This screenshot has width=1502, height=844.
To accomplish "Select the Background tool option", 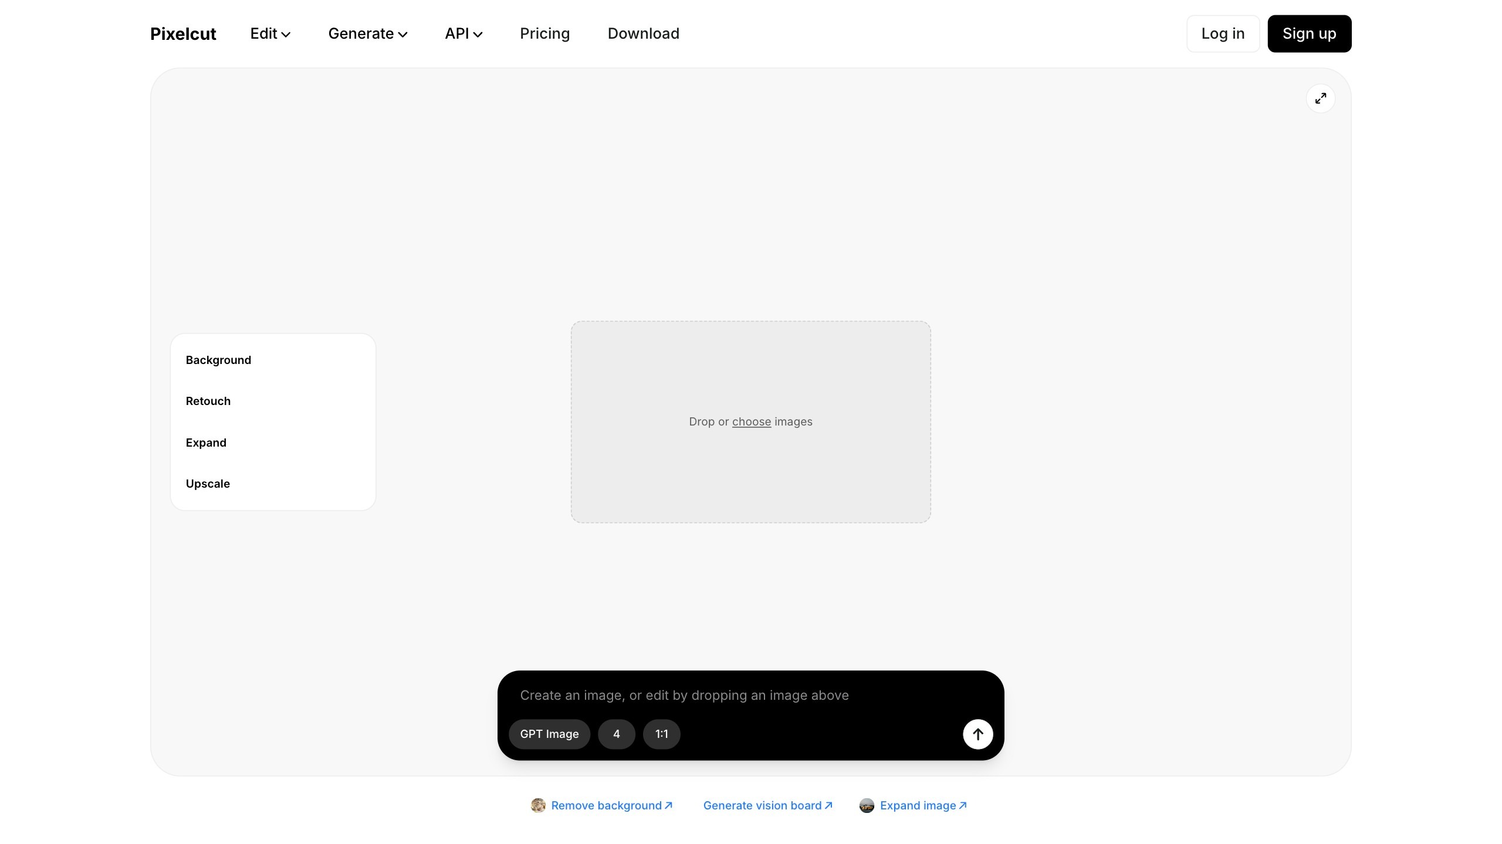I will tap(218, 360).
